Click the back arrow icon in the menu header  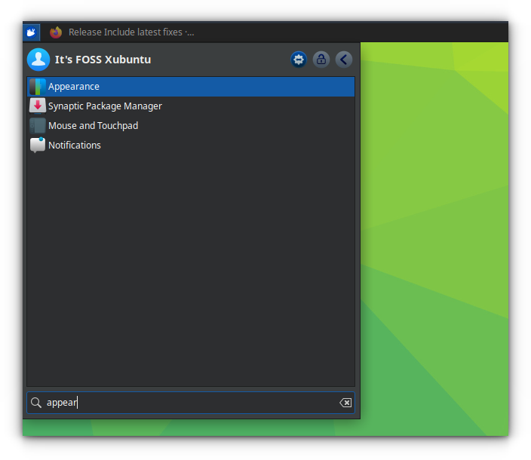tap(344, 60)
